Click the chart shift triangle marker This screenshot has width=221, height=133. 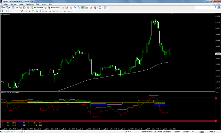pos(172,13)
